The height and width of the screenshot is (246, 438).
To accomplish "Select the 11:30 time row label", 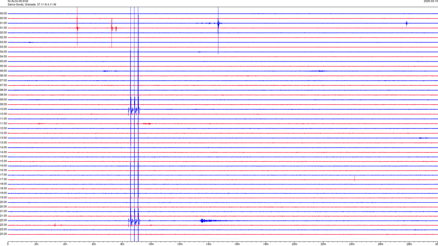I will click(4, 123).
